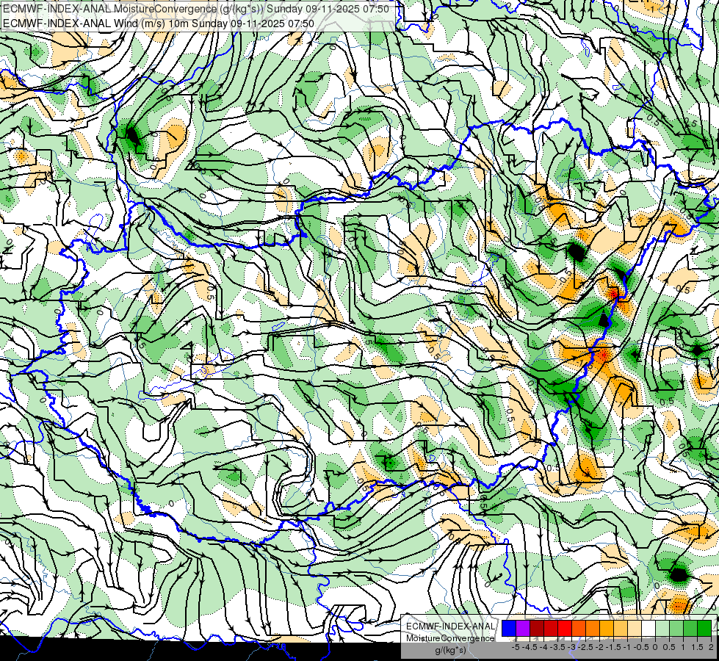Click the 1.5 legend tick value
Screen dimensions: 719x661
697,647
